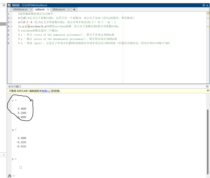
Task: Close the zfbhone.m tab
Action: pyautogui.click(x=69, y=10)
